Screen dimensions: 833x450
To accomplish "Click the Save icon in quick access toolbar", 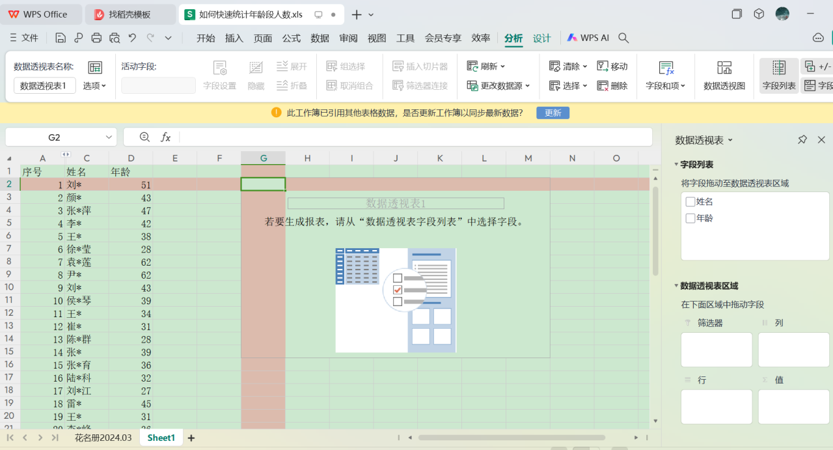I will click(x=61, y=38).
